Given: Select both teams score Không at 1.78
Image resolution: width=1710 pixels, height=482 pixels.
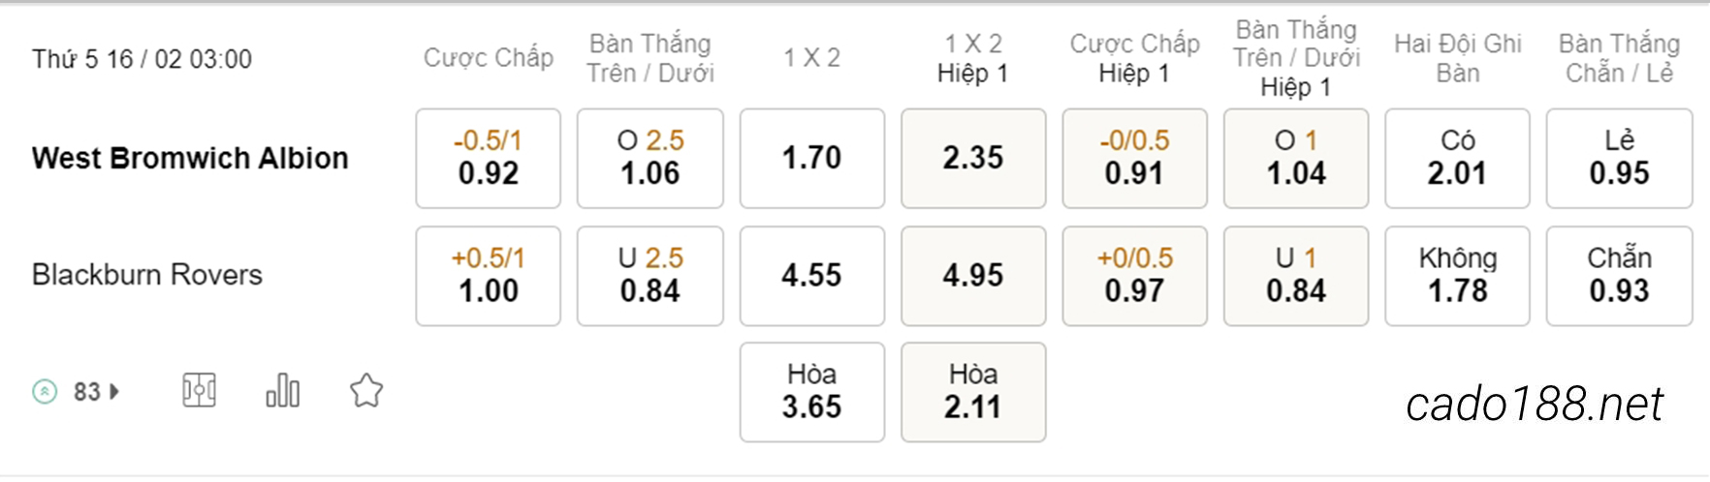Looking at the screenshot, I should click(x=1458, y=276).
